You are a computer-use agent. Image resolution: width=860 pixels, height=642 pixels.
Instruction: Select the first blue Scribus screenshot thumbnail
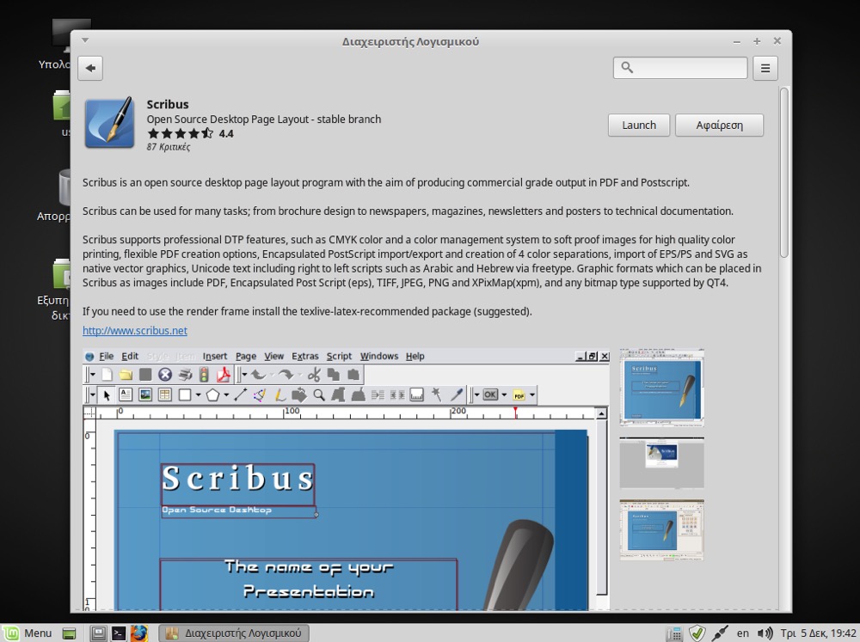(661, 387)
